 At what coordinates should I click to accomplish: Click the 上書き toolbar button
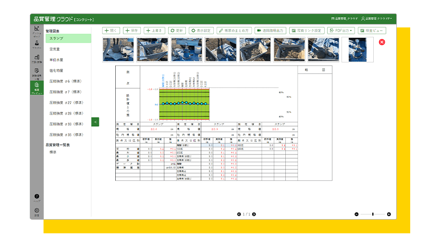pos(154,31)
